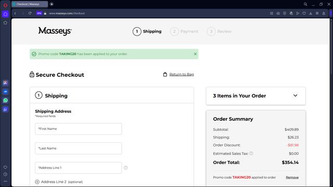Focus the Last Name field
The image size is (333, 187).
point(79,149)
